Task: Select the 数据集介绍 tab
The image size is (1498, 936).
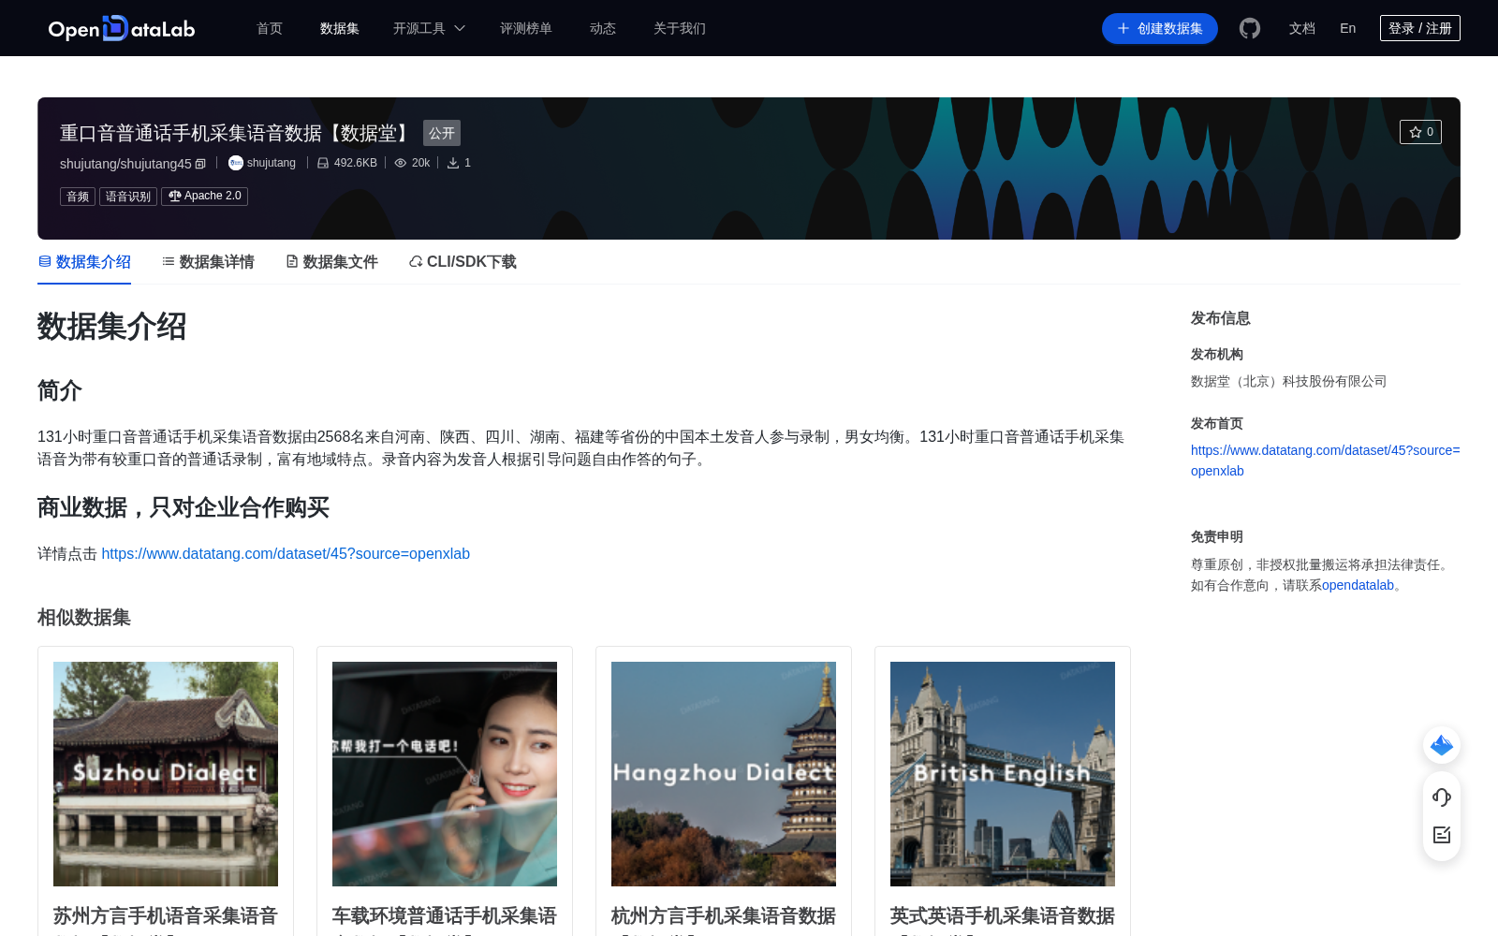Action: (84, 262)
